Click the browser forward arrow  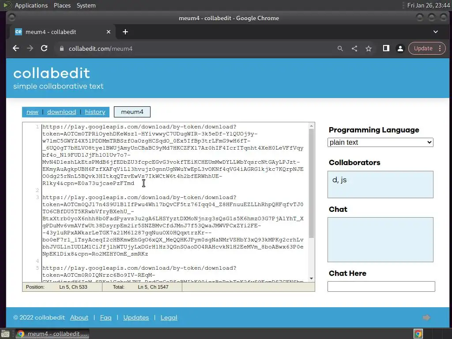pos(30,49)
